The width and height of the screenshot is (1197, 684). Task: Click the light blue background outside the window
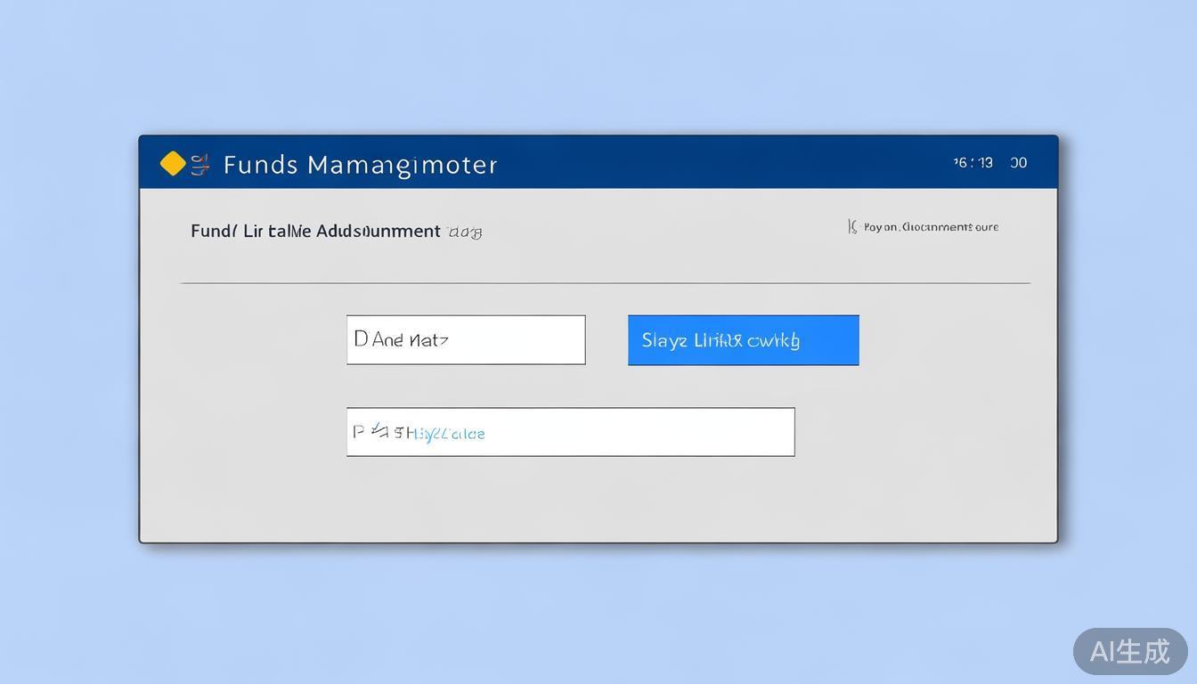click(x=597, y=62)
